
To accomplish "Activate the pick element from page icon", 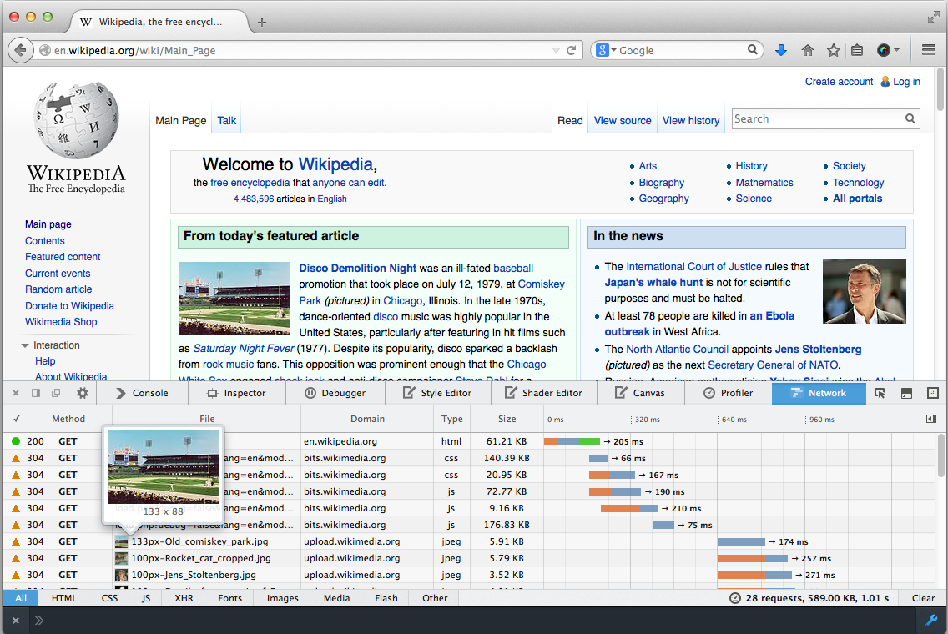I will click(x=880, y=393).
